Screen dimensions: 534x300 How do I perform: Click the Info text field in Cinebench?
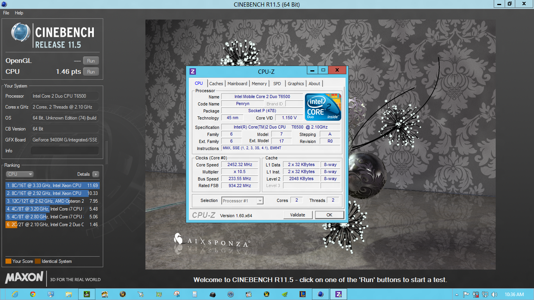pyautogui.click(x=65, y=151)
